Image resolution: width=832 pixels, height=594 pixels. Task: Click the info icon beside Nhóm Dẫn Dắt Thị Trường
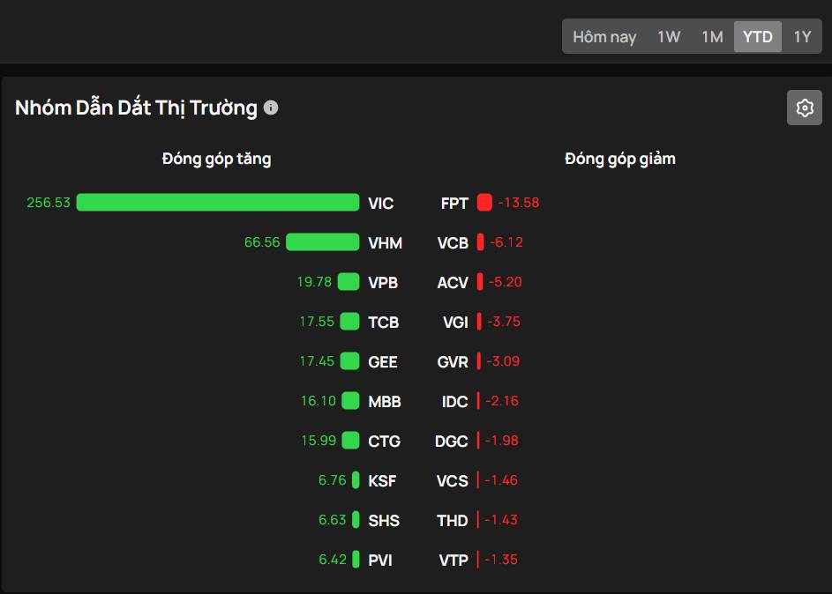pyautogui.click(x=271, y=108)
